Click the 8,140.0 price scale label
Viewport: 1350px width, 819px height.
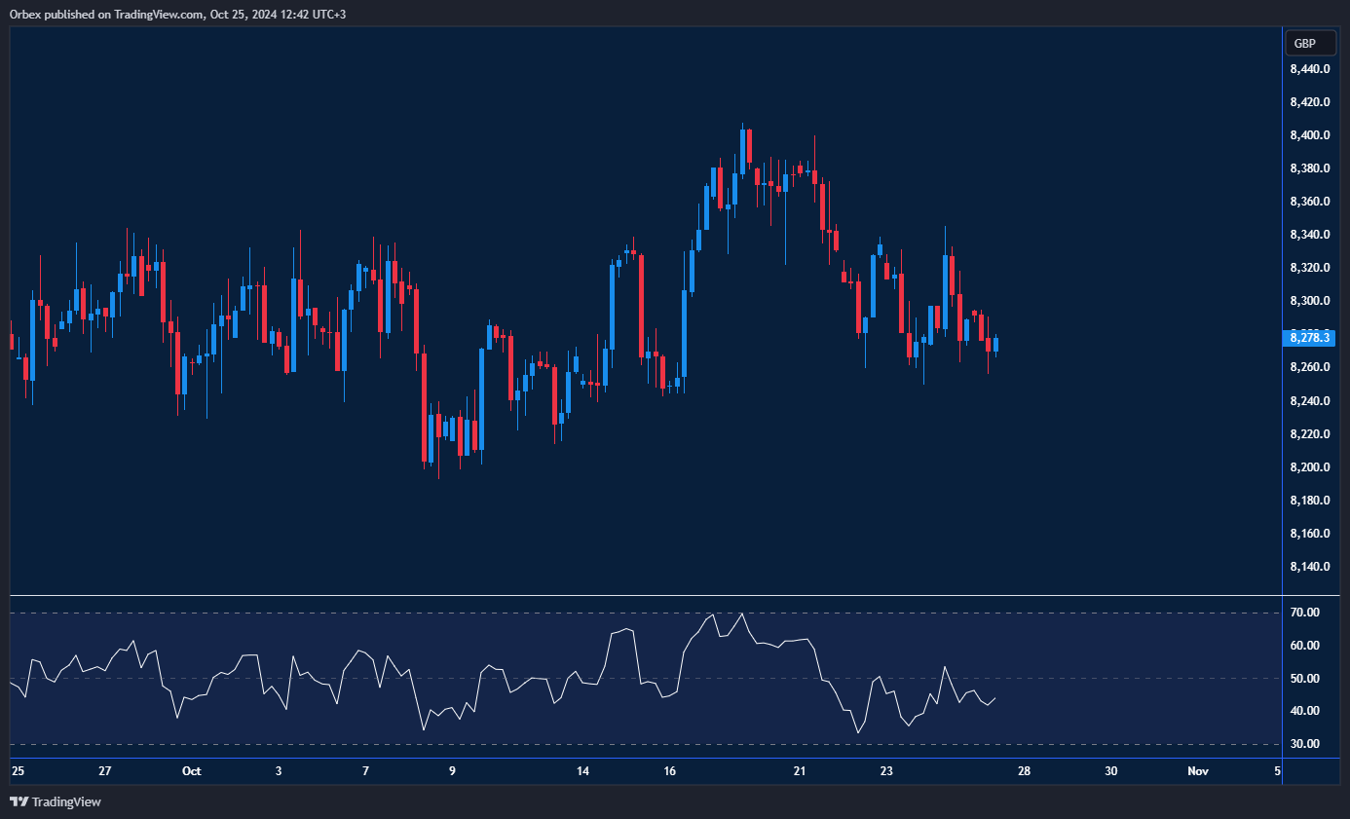point(1310,567)
